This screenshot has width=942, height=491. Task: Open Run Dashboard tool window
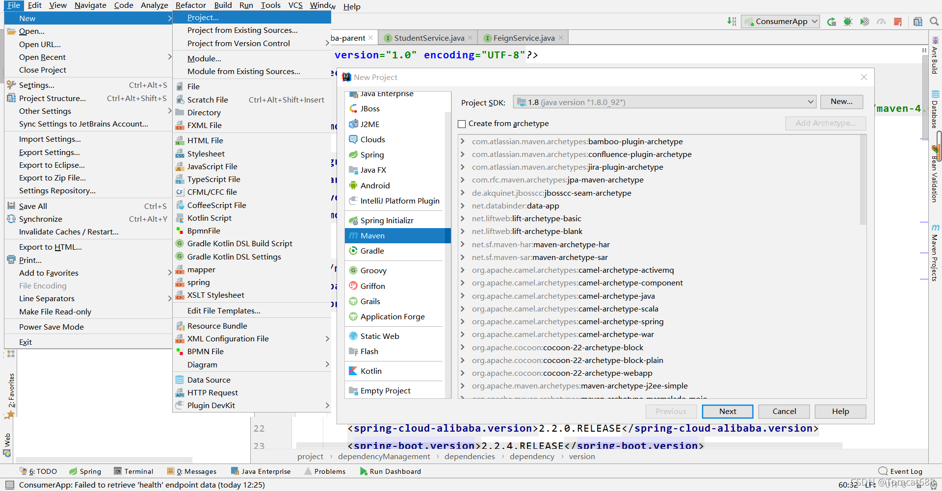[x=390, y=471]
